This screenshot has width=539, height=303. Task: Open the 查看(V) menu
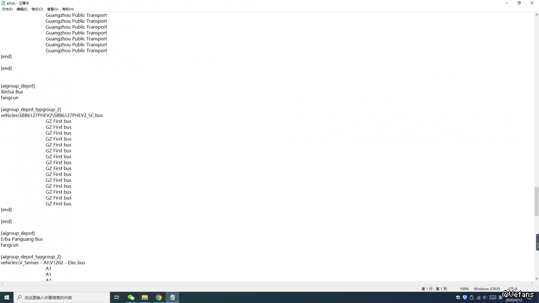coord(53,9)
